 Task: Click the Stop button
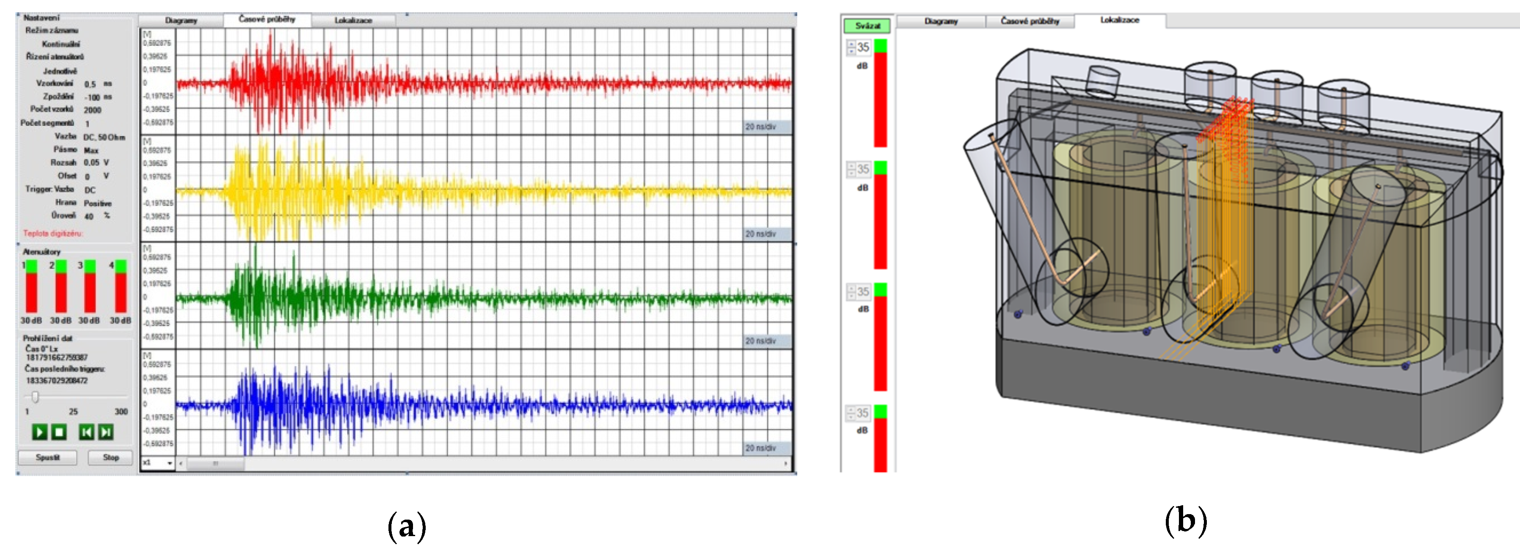click(110, 457)
